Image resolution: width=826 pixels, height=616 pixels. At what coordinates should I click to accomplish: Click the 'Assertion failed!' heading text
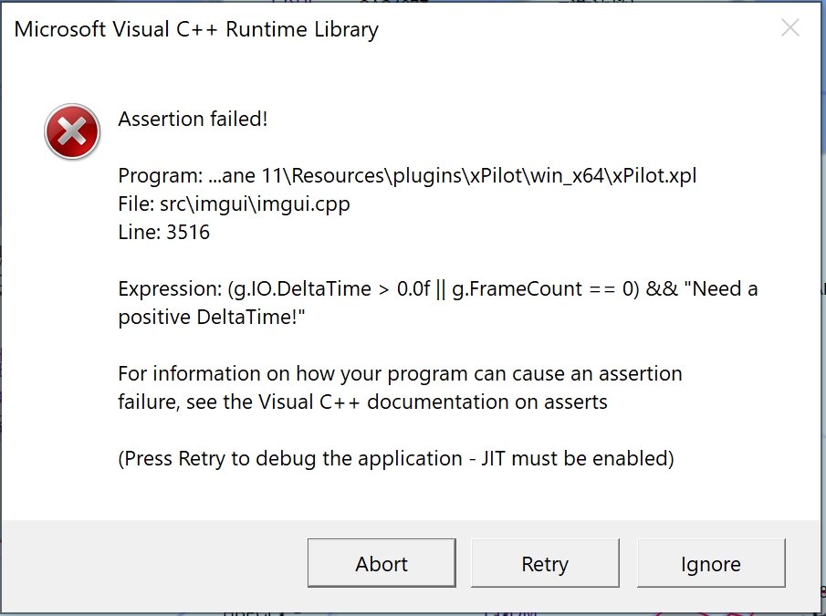(193, 119)
